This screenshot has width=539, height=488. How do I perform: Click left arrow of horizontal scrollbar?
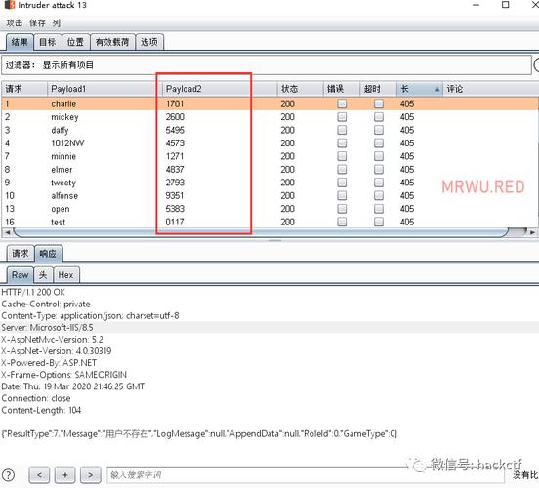click(7, 232)
